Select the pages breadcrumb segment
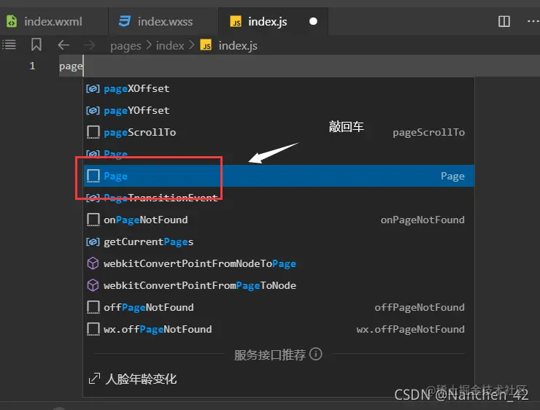 126,46
